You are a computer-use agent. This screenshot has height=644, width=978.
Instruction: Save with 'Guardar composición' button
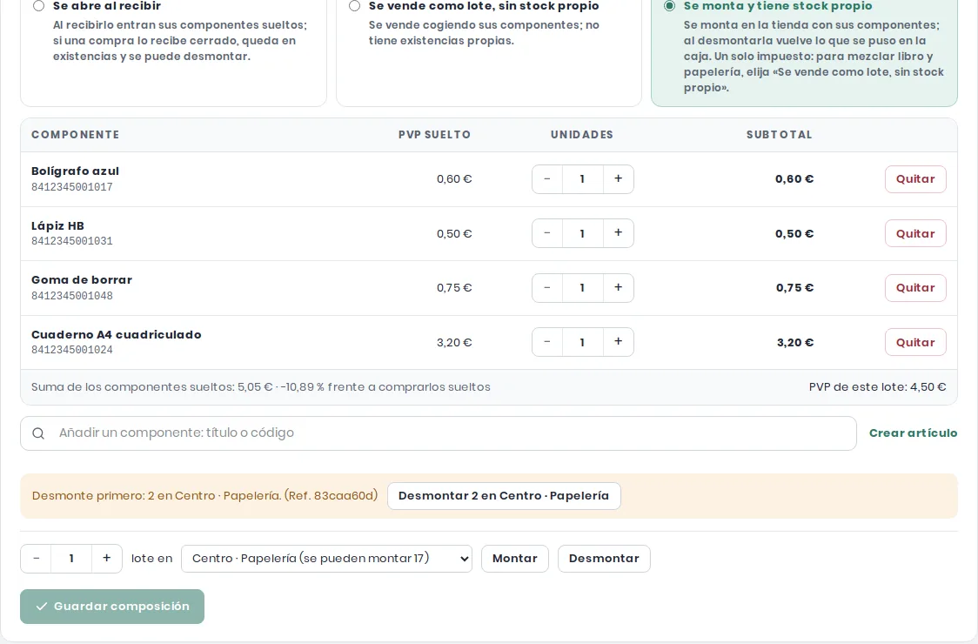point(112,607)
